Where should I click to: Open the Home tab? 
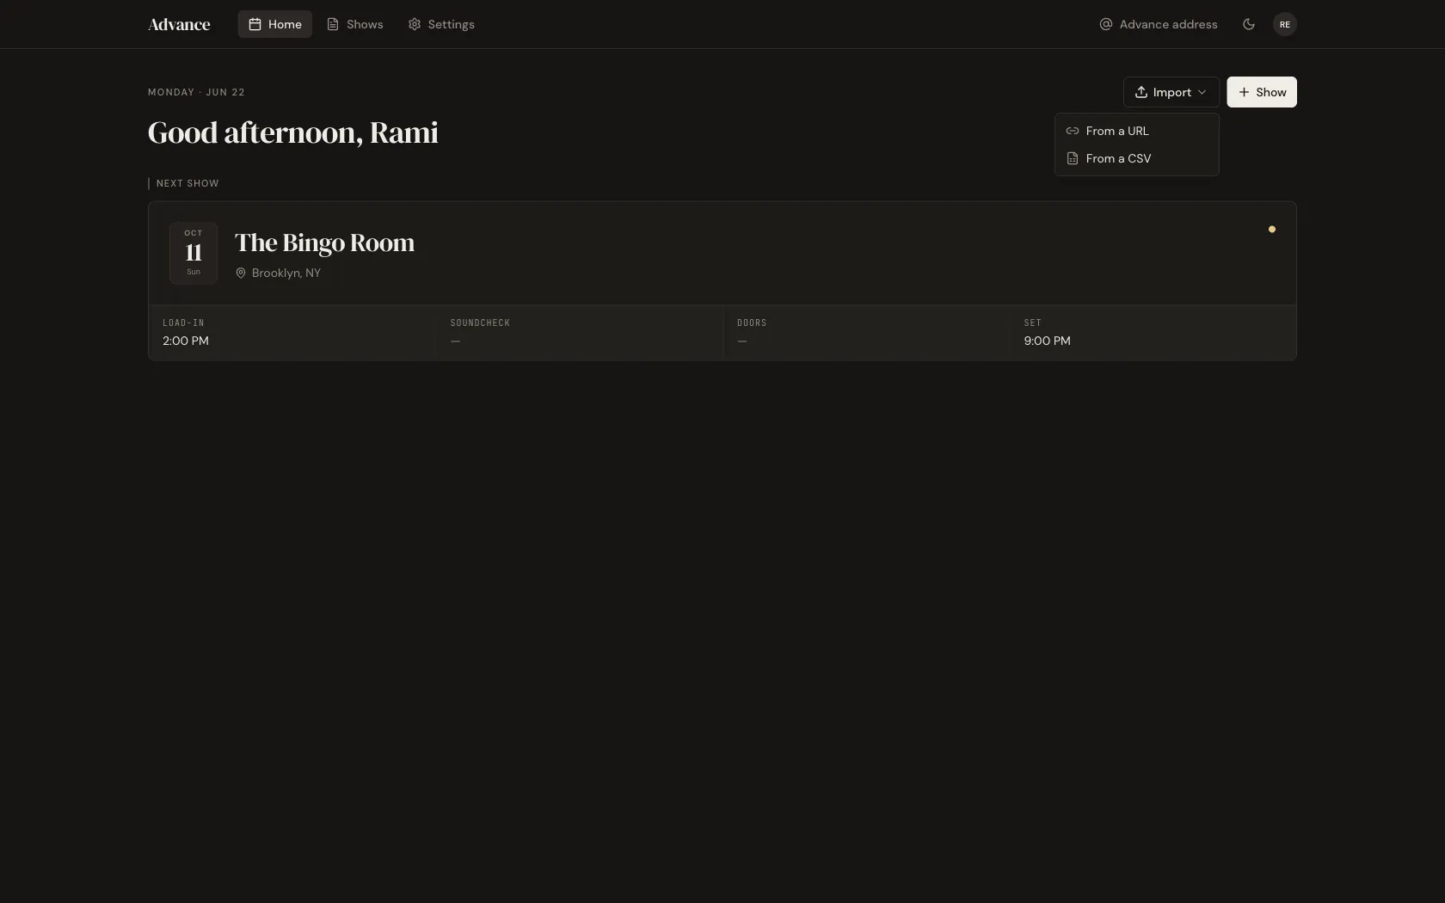pos(275,24)
